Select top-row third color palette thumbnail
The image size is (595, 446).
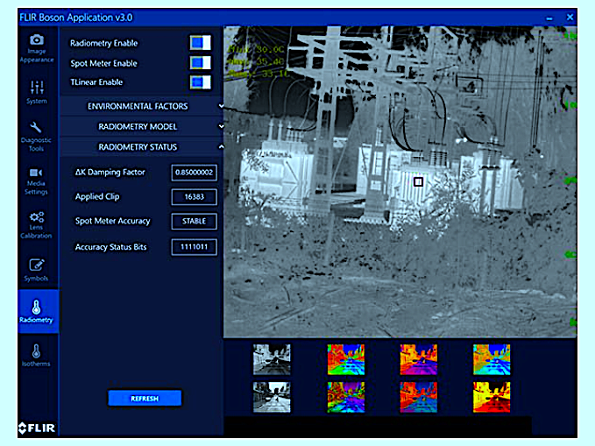(x=419, y=359)
